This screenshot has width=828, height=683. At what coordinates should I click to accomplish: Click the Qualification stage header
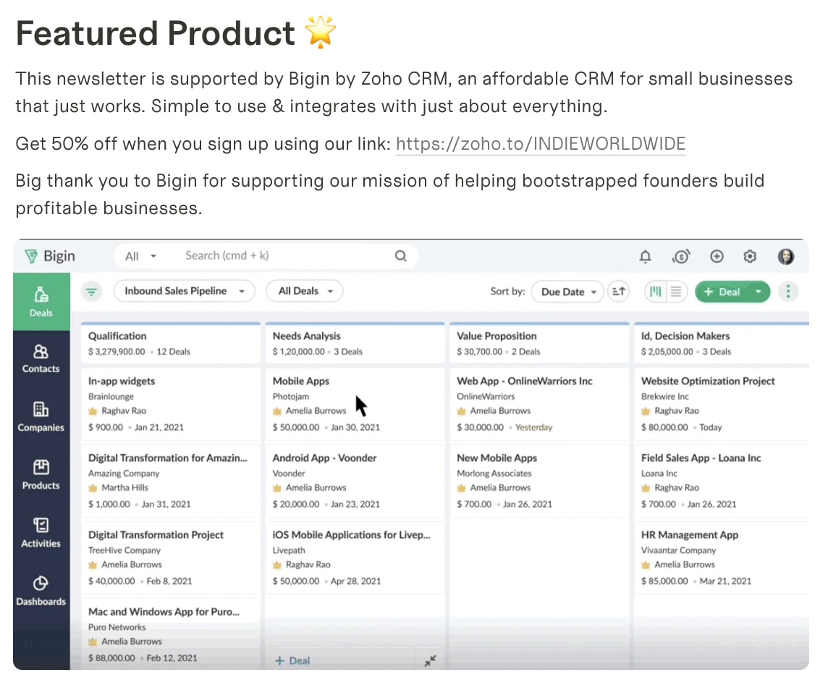pyautogui.click(x=171, y=343)
